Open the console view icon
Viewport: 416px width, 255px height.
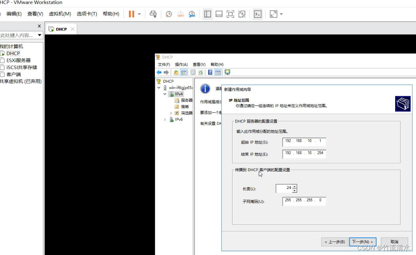pyautogui.click(x=258, y=14)
